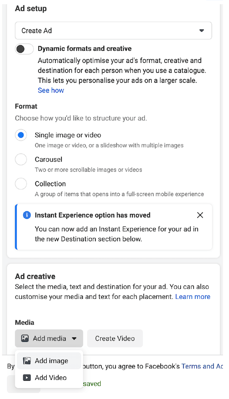The image size is (229, 399).
Task: Click the blue info icon in notice
Action: pos(27,215)
